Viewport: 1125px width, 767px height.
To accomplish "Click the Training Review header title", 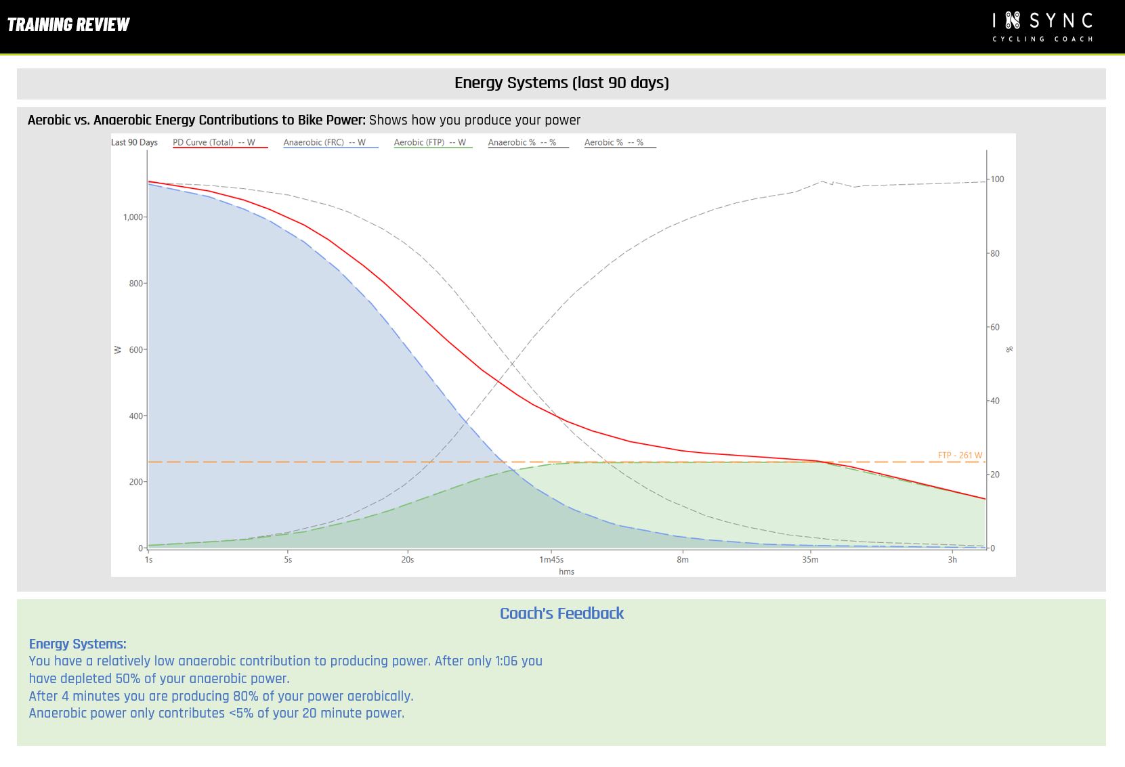I will tap(68, 25).
